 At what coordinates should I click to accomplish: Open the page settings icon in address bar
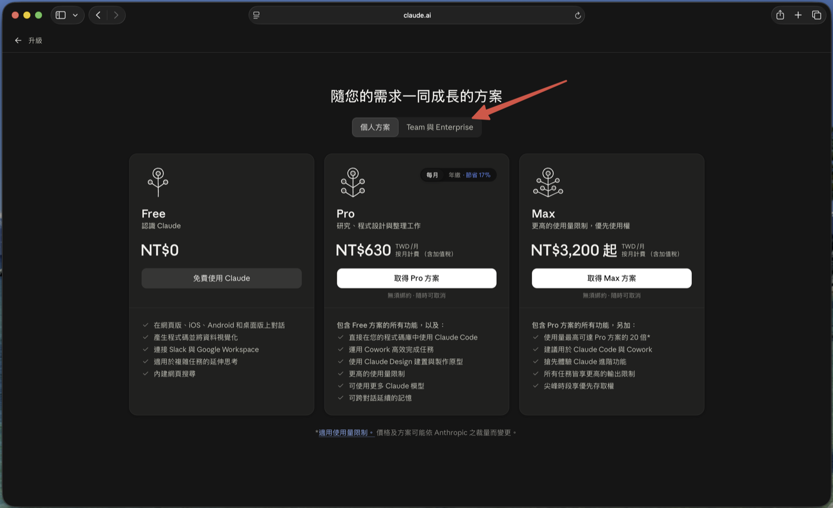pyautogui.click(x=256, y=15)
